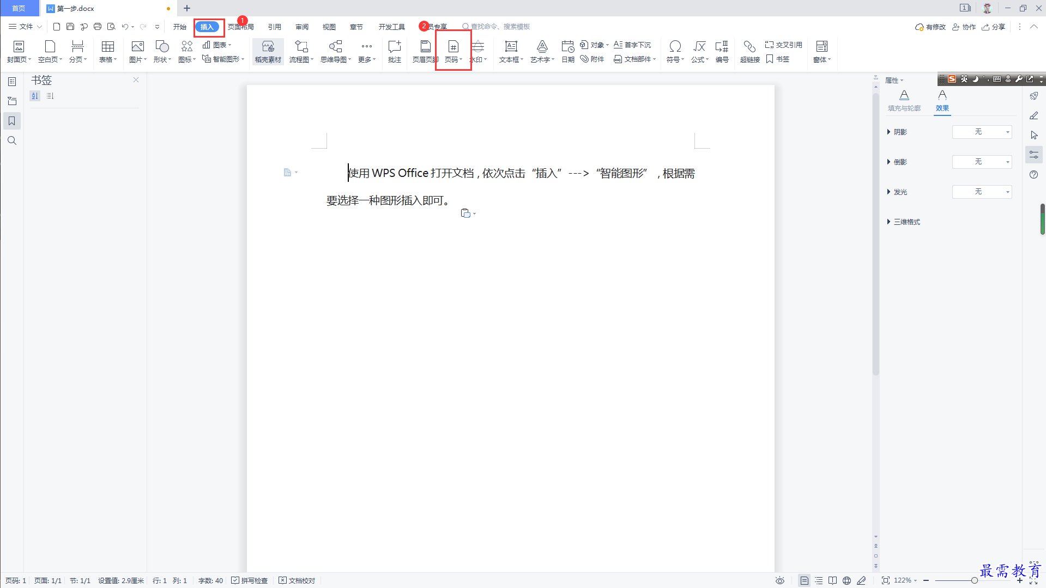Click the 协作 collaborate button
Viewport: 1046px width, 588px height.
(964, 27)
